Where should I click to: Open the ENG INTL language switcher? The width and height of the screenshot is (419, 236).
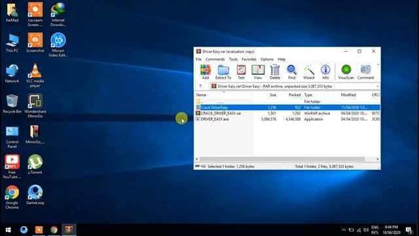[375, 230]
